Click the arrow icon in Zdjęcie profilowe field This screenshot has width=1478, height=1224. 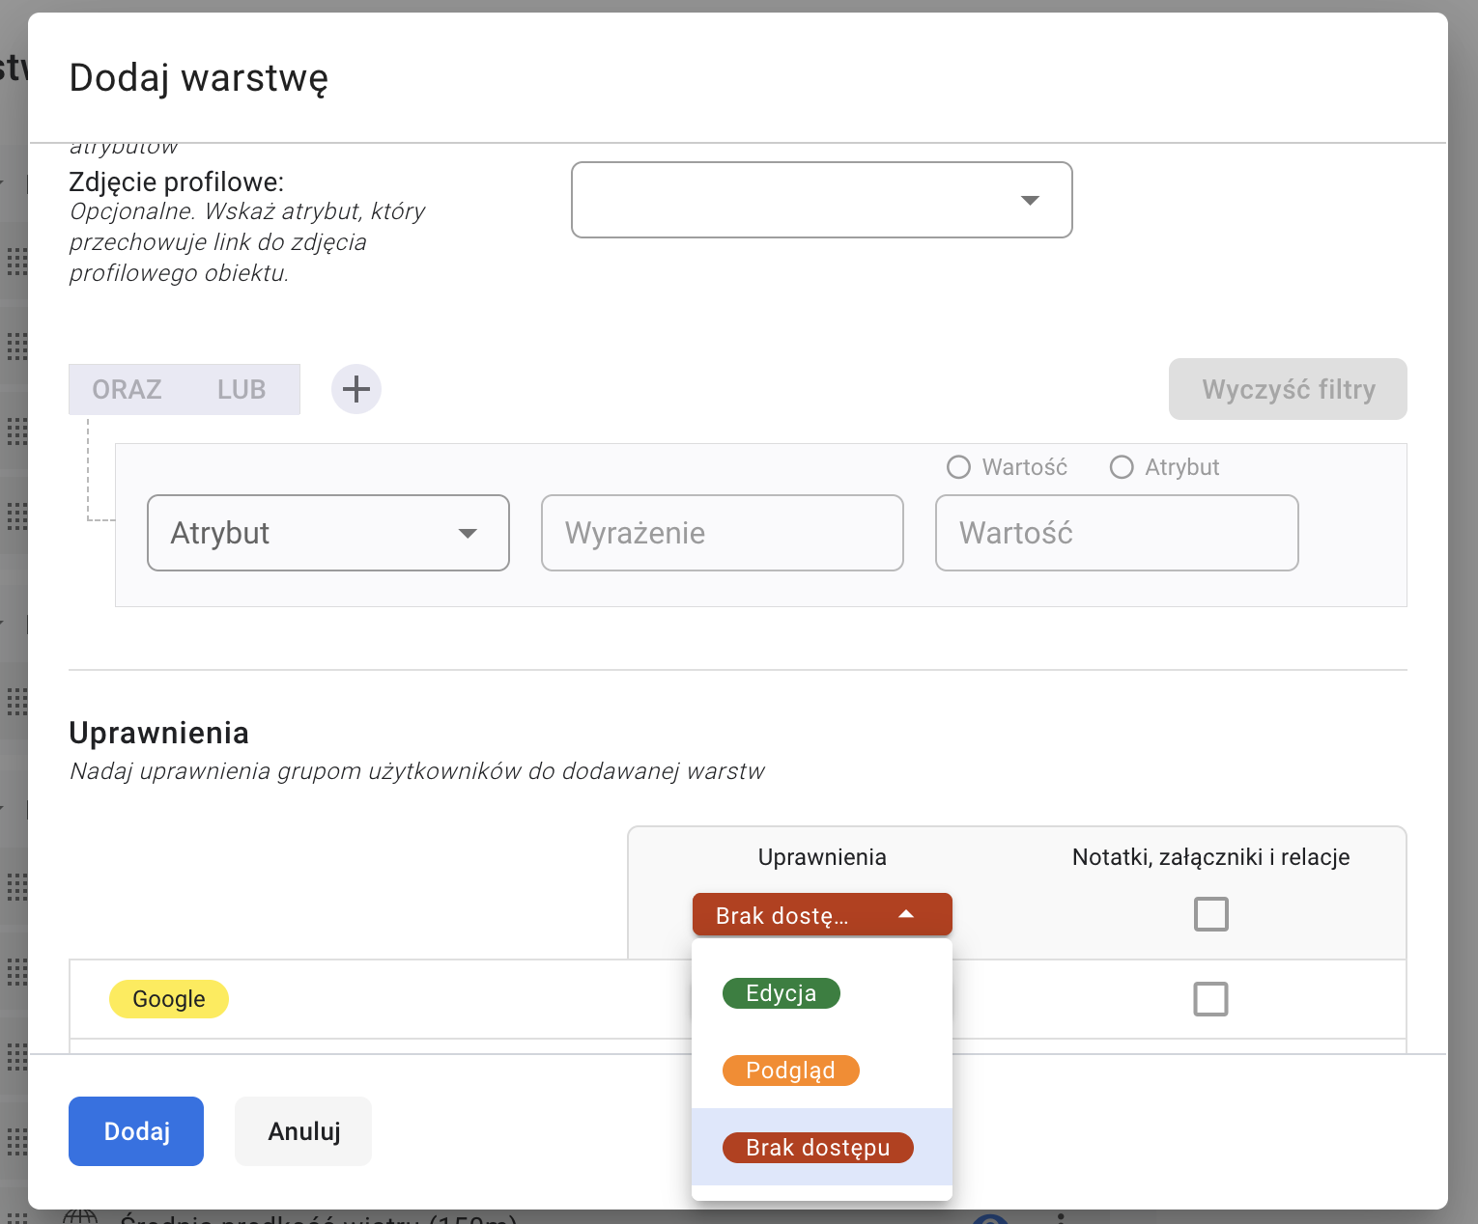click(x=1030, y=200)
